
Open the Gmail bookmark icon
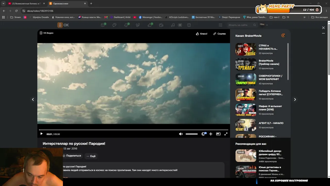coord(106,17)
